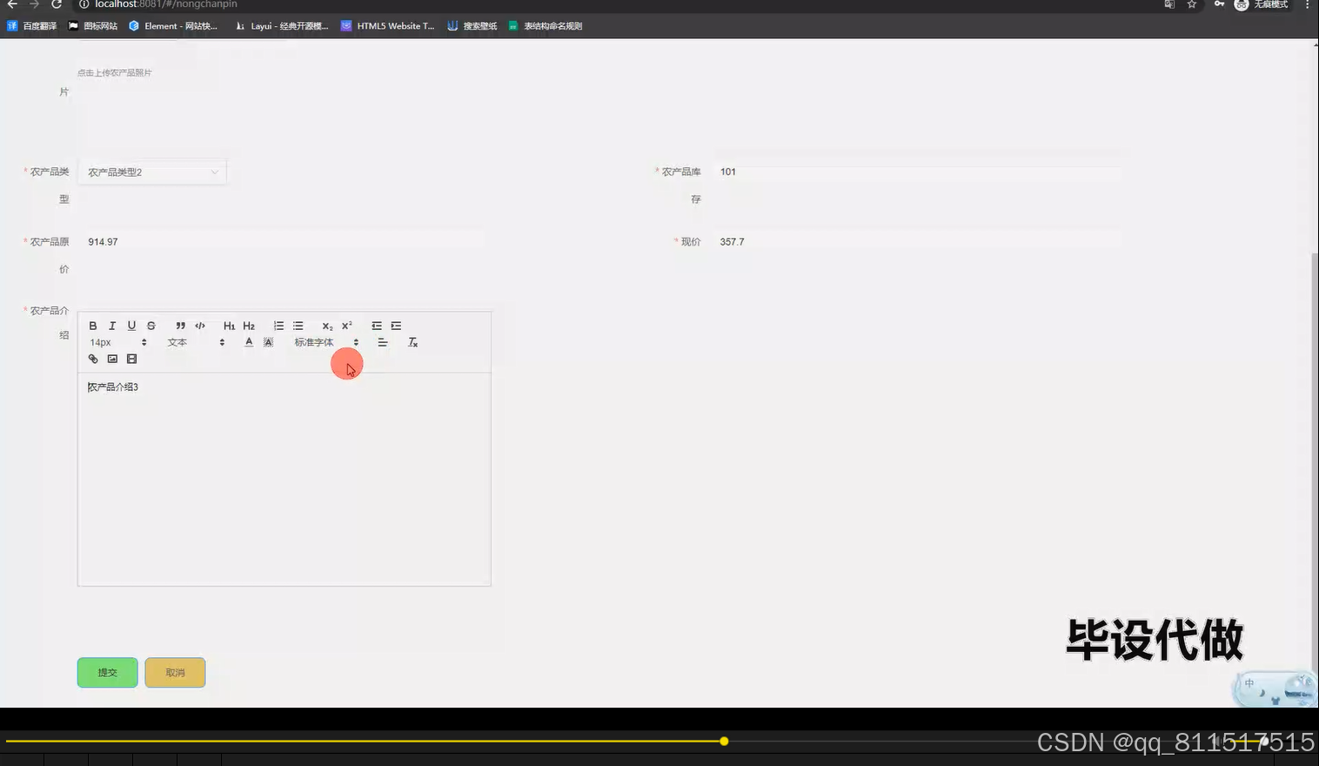Open the 表结构命名规则 bookmark
Viewport: 1319px width, 766px height.
click(x=546, y=26)
